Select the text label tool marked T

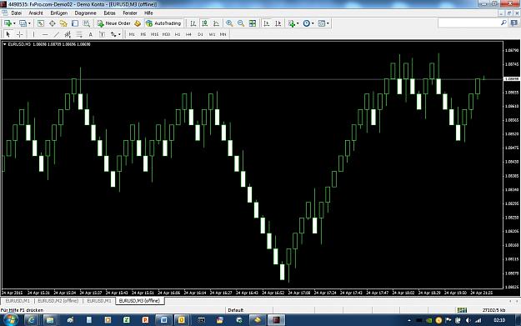(x=102, y=34)
